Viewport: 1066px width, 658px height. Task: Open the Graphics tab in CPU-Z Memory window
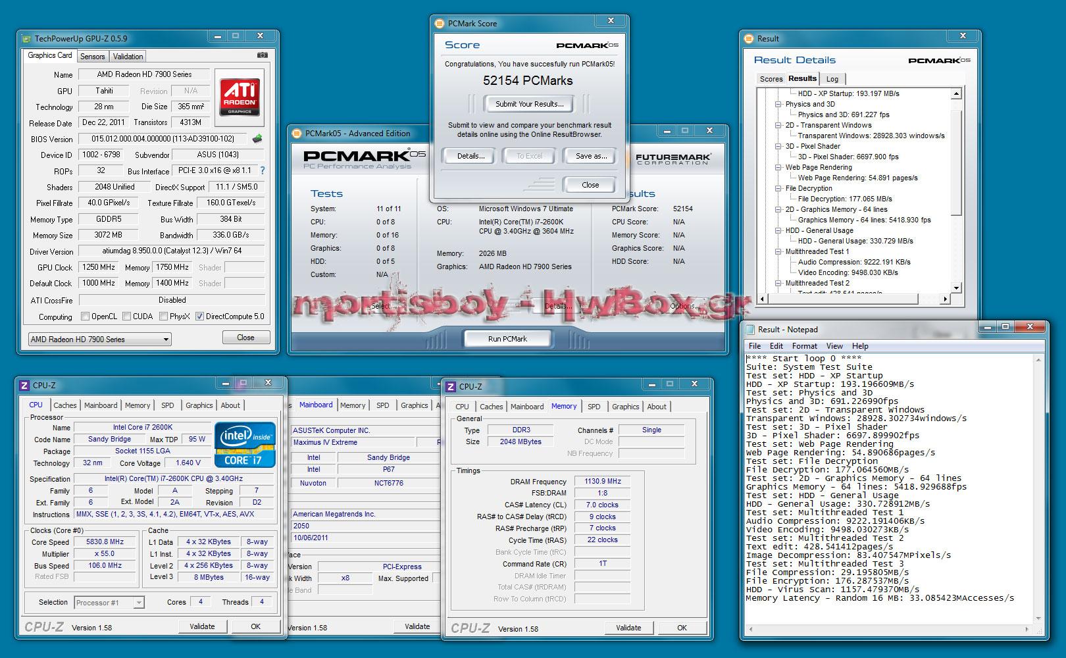[x=626, y=407]
